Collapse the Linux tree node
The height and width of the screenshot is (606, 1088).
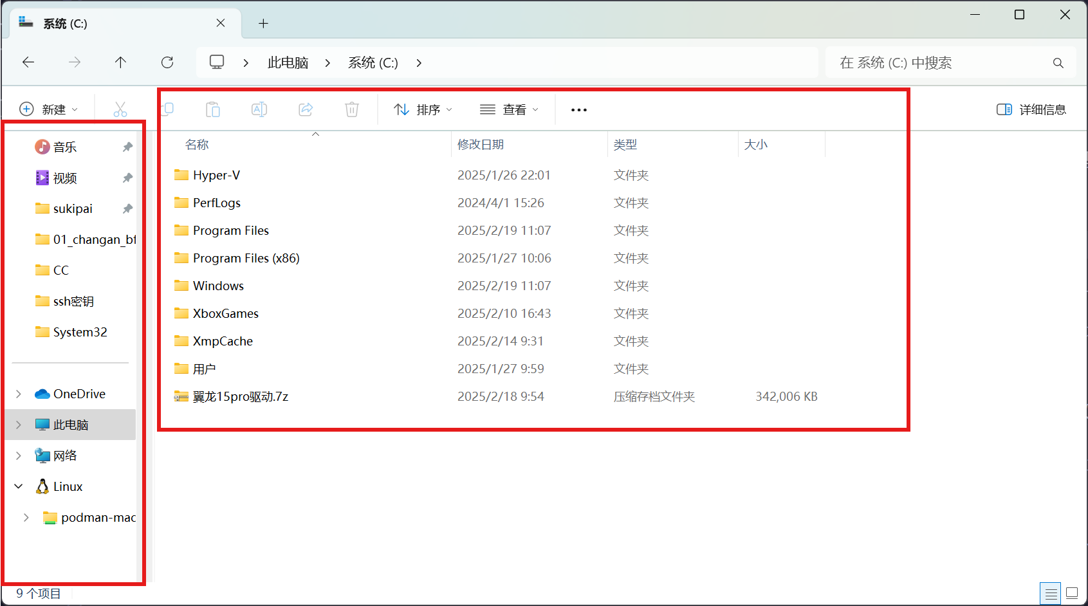19,486
